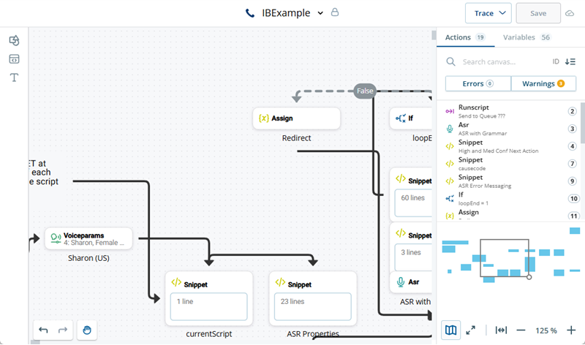Toggle fullscreen canvas expand button
The image size is (585, 345).
471,330
